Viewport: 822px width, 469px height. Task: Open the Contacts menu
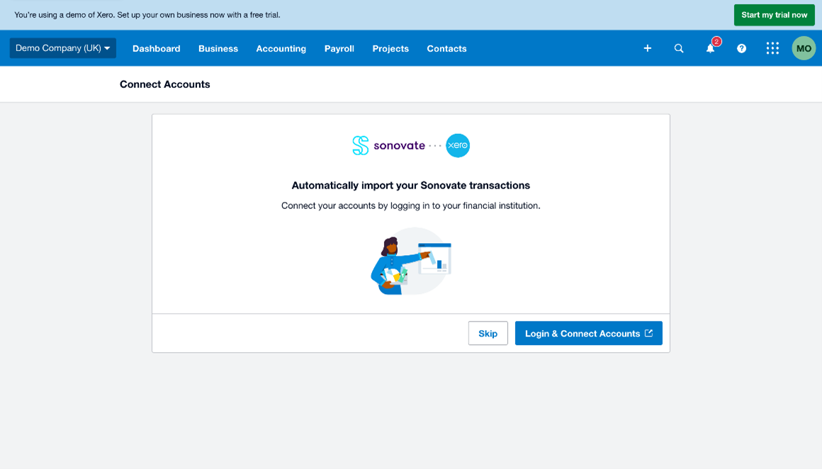click(x=446, y=48)
